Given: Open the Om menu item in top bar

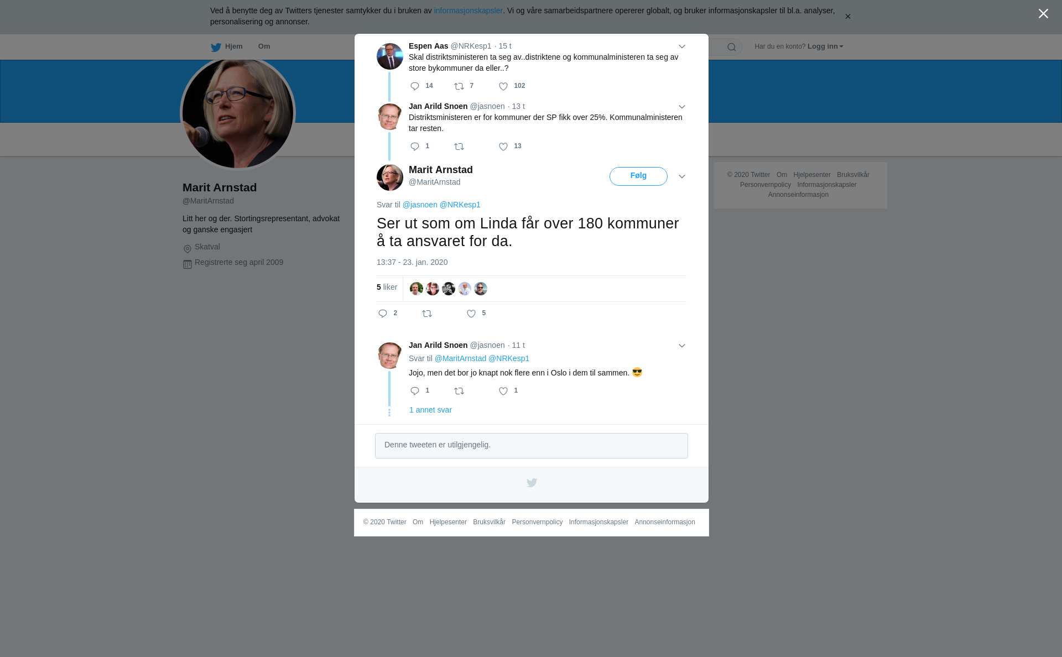Looking at the screenshot, I should click(264, 46).
